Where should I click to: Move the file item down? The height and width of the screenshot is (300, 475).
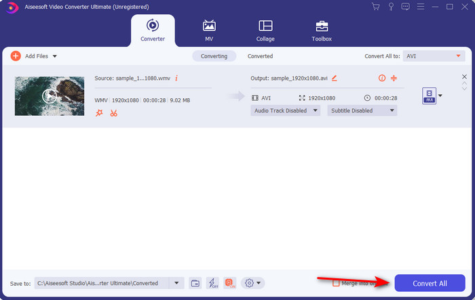[464, 89]
